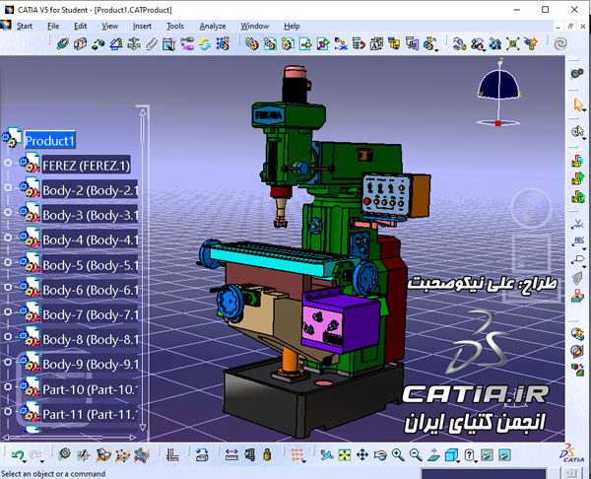Toggle Stop Manipulate on Clash
591x479 pixels.
pyautogui.click(x=531, y=44)
